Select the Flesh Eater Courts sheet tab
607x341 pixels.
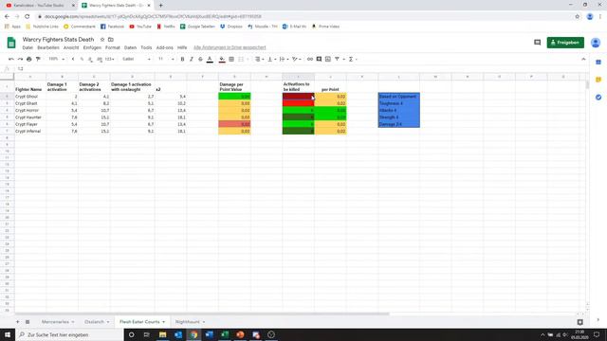(142, 322)
